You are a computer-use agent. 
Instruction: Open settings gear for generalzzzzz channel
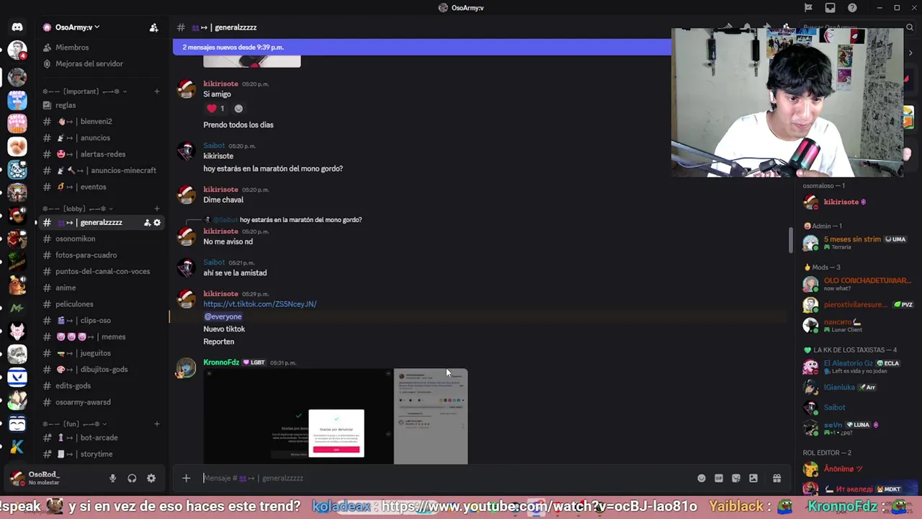[157, 223]
